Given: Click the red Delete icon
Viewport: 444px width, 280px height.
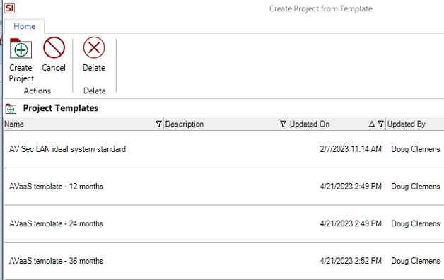Looking at the screenshot, I should pos(94,47).
